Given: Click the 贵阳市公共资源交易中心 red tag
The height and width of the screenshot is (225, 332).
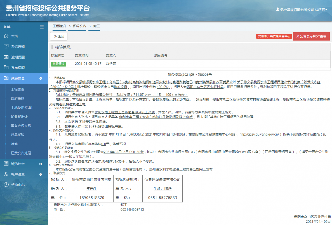Looking at the screenshot, I should pos(274,36).
